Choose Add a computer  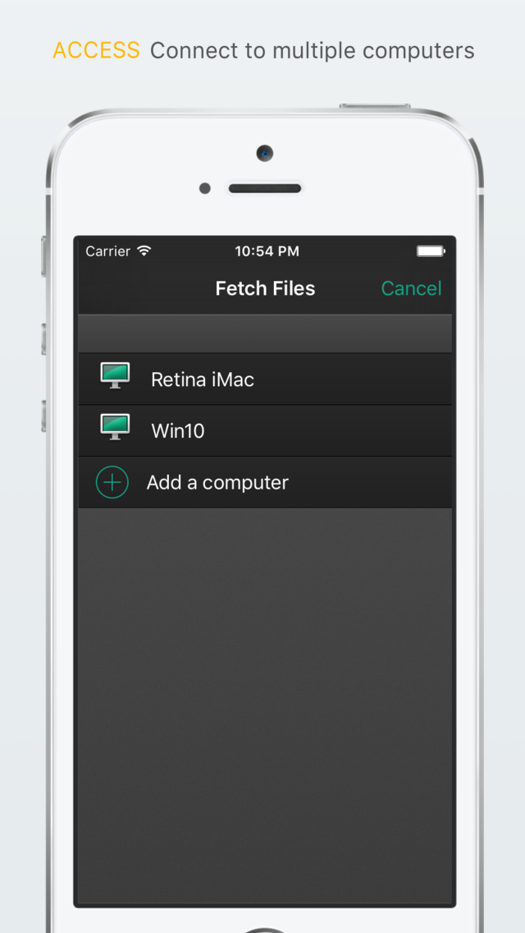[265, 482]
